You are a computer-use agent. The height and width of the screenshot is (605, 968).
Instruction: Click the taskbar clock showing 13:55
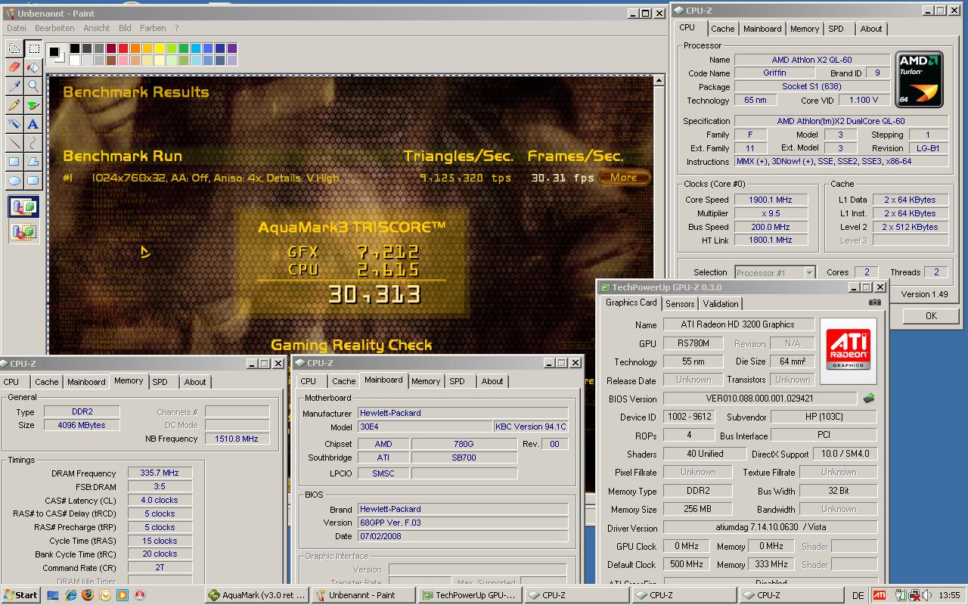click(949, 595)
